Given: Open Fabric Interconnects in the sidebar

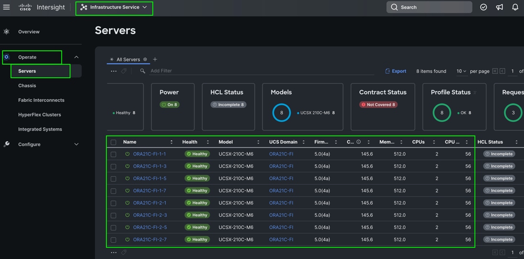Looking at the screenshot, I should point(42,100).
